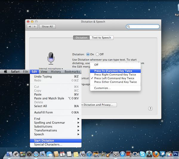The height and width of the screenshot is (159, 179).
Task: Choose Press Either Command Key Twice
Action: pos(115,82)
